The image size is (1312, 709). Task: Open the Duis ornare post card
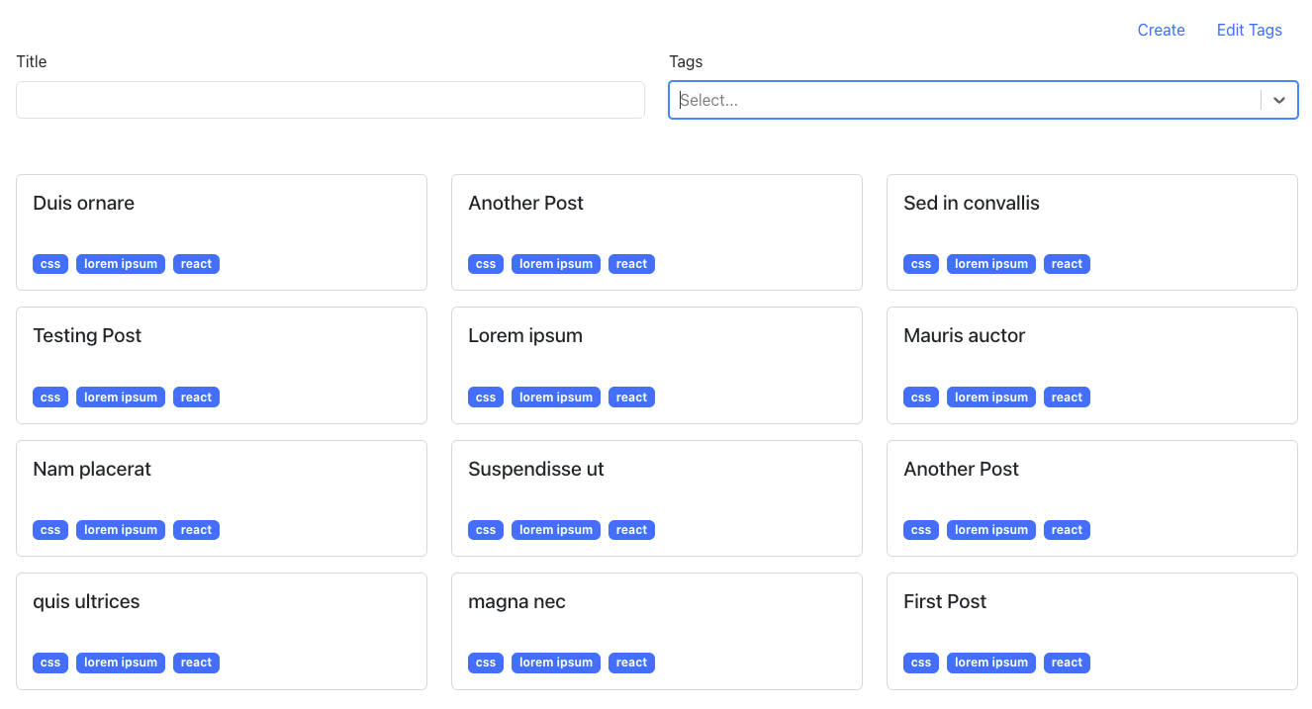(222, 232)
